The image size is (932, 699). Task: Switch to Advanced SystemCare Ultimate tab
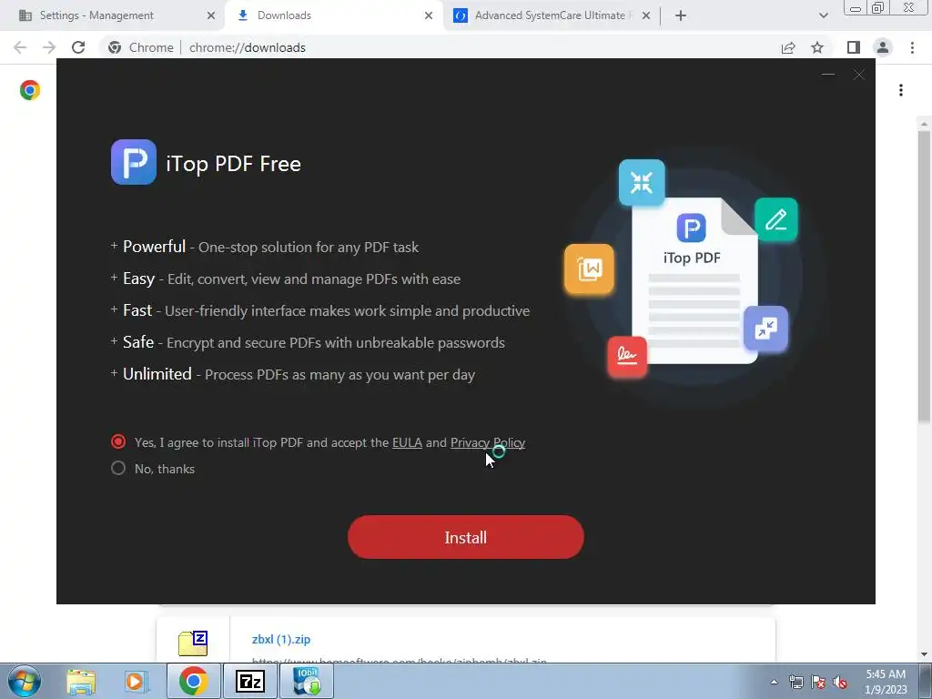[x=550, y=15]
